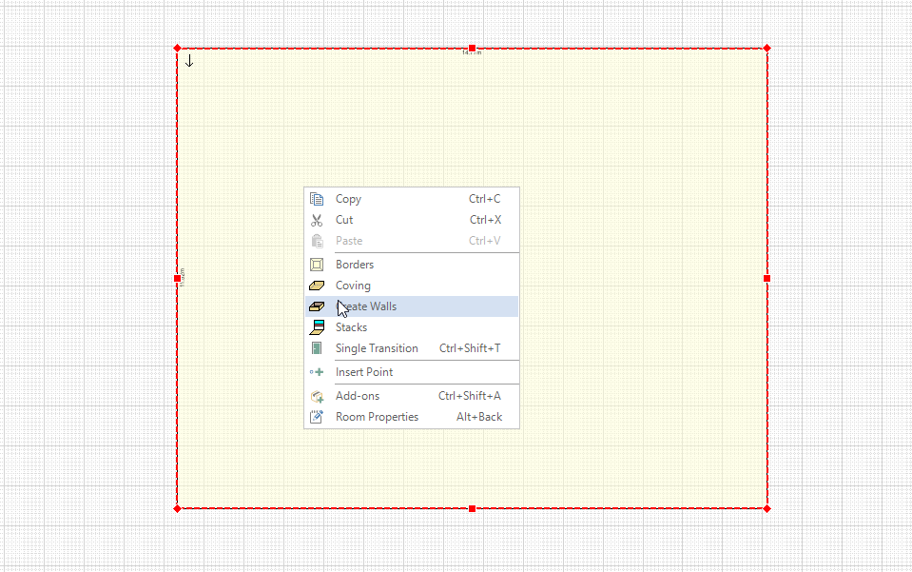The height and width of the screenshot is (572, 912).
Task: Click the top-left corner diamond handle
Action: tap(178, 49)
